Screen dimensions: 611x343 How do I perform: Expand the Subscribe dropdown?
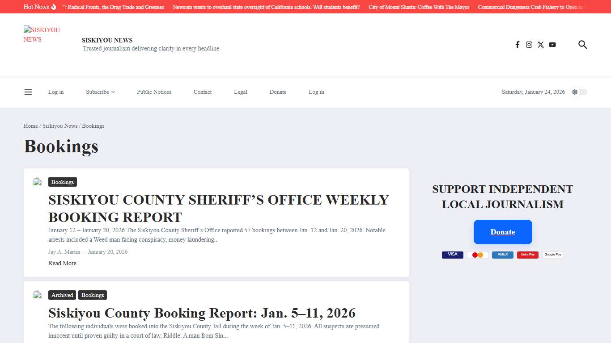100,92
